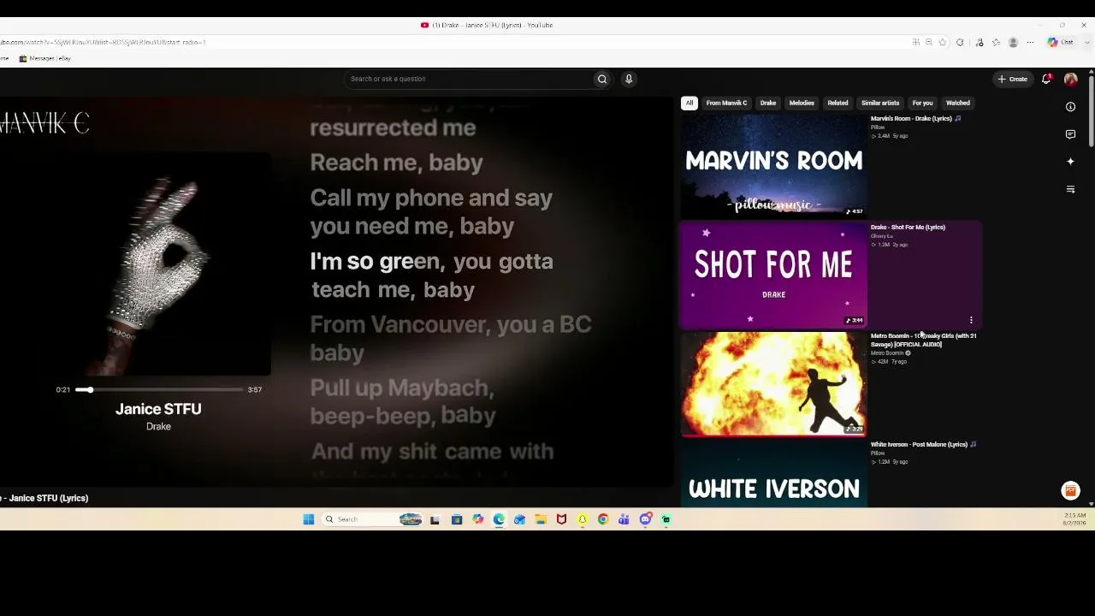This screenshot has width=1095, height=616.
Task: Play the White Iverson thumbnail
Action: coord(774,475)
